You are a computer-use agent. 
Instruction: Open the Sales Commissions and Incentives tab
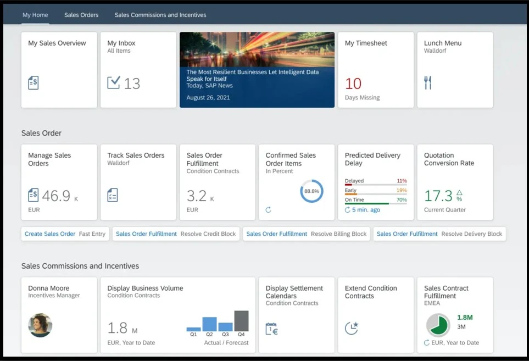click(x=160, y=15)
